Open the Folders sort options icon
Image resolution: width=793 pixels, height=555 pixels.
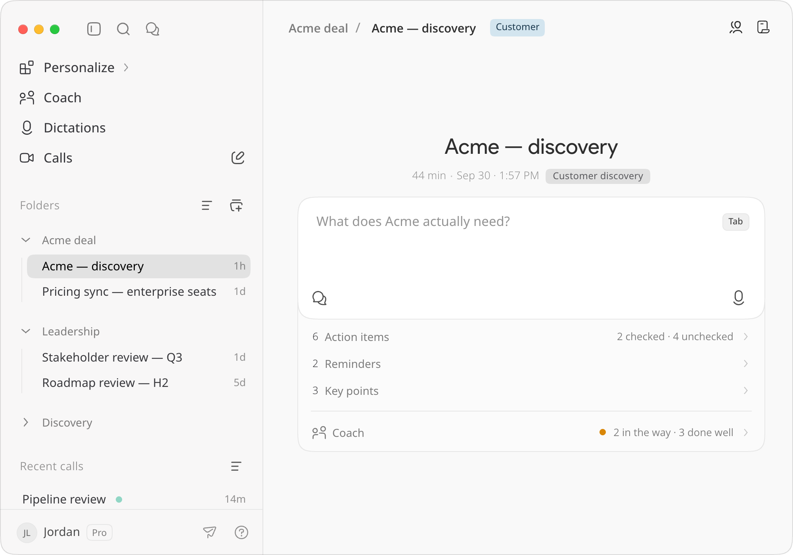pyautogui.click(x=207, y=205)
